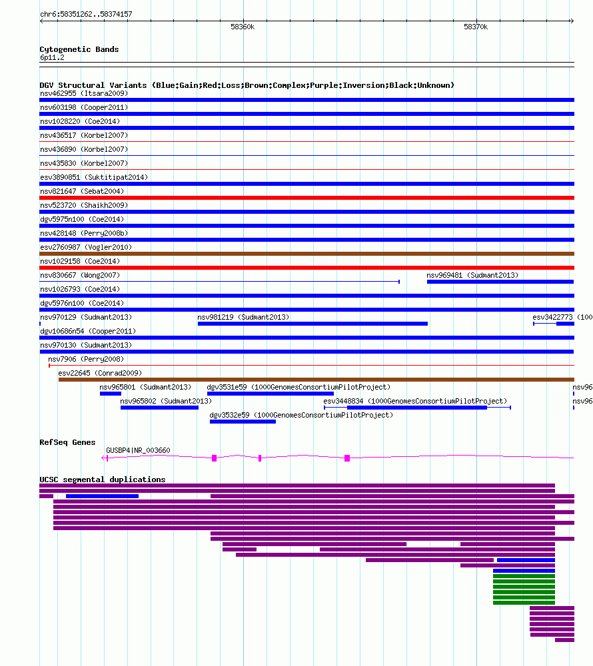The height and width of the screenshot is (666, 593).
Task: Select the red loss bar under nsv1029158
Action: point(306,268)
